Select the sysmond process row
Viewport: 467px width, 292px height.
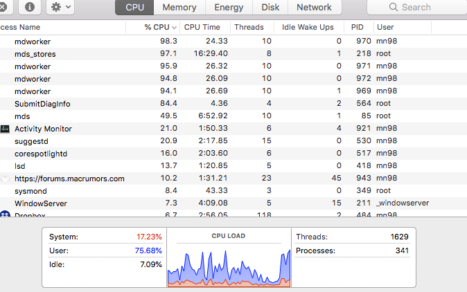pos(233,191)
